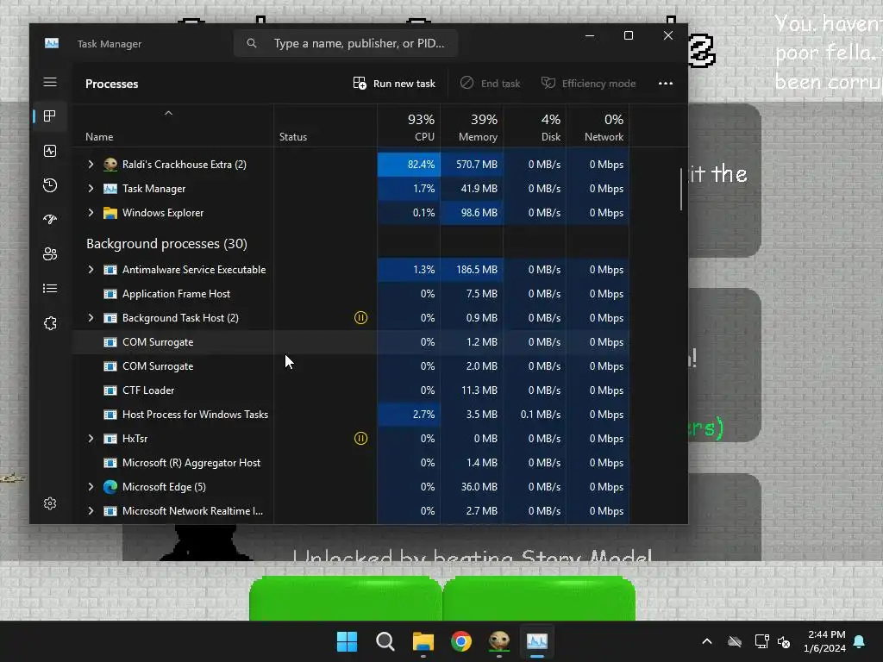Viewport: 883px width, 662px height.
Task: Click the Background processes (30) heading
Action: click(x=166, y=244)
